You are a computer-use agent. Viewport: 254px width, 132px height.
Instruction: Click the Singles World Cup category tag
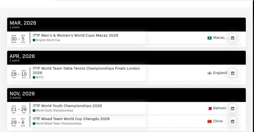[48, 40]
